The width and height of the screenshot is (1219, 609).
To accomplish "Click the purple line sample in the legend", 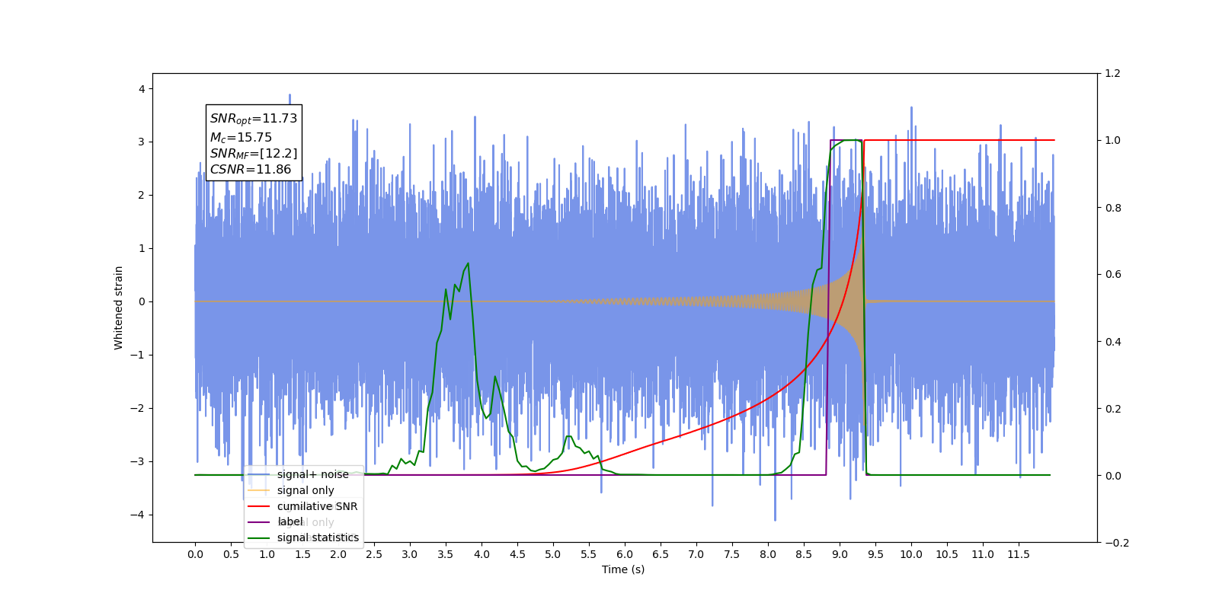I will pos(259,522).
